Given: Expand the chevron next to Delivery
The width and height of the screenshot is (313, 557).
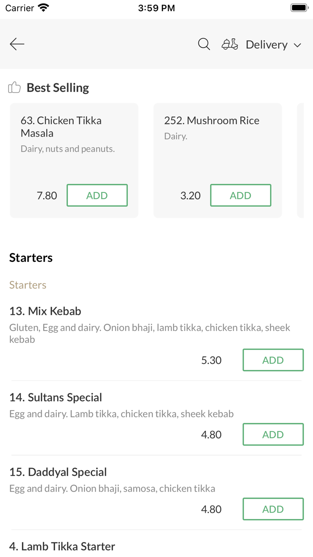Looking at the screenshot, I should pyautogui.click(x=297, y=45).
